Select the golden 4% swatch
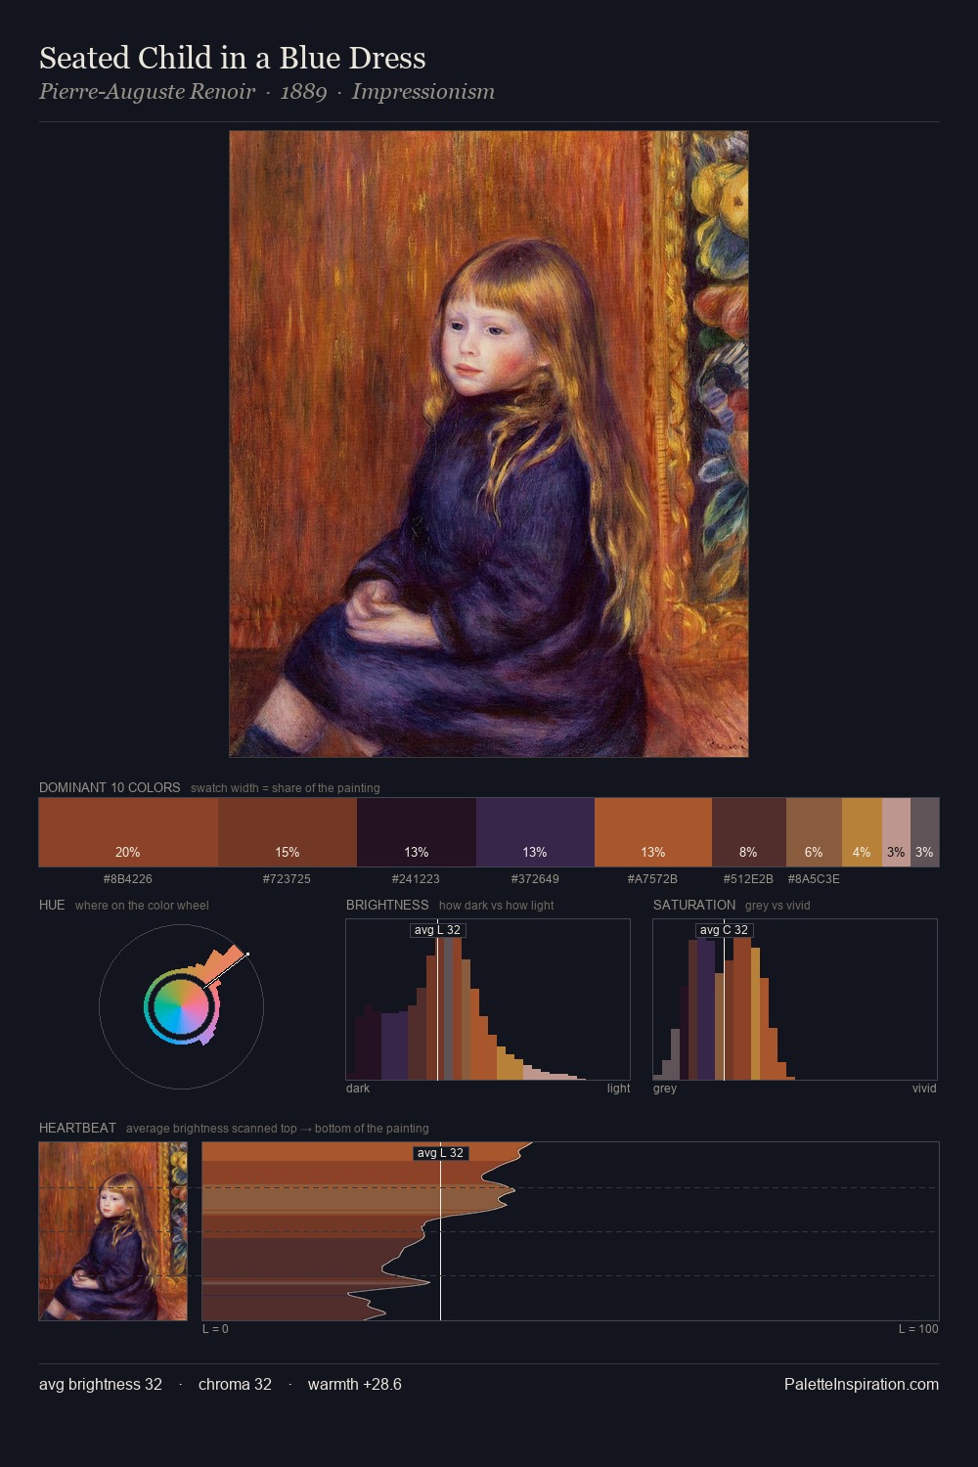978x1467 pixels. 862,832
